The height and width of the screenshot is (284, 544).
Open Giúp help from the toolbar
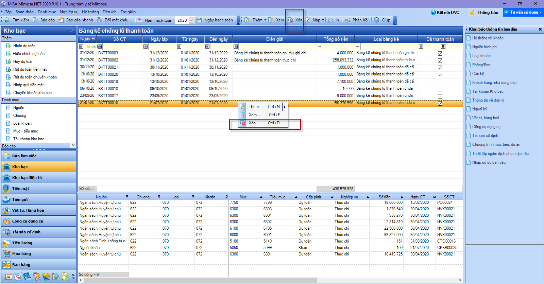(382, 20)
